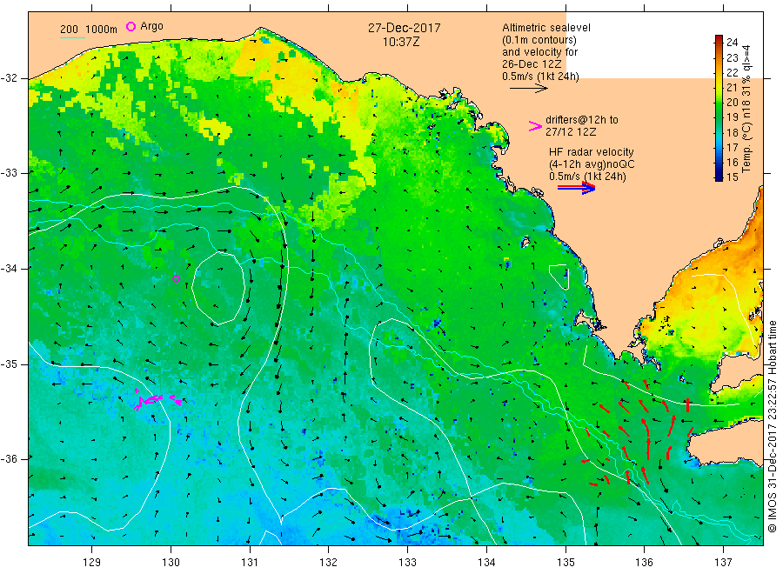The image size is (783, 574).
Task: Click the Argo float marker near 130E 34S
Action: click(x=176, y=278)
